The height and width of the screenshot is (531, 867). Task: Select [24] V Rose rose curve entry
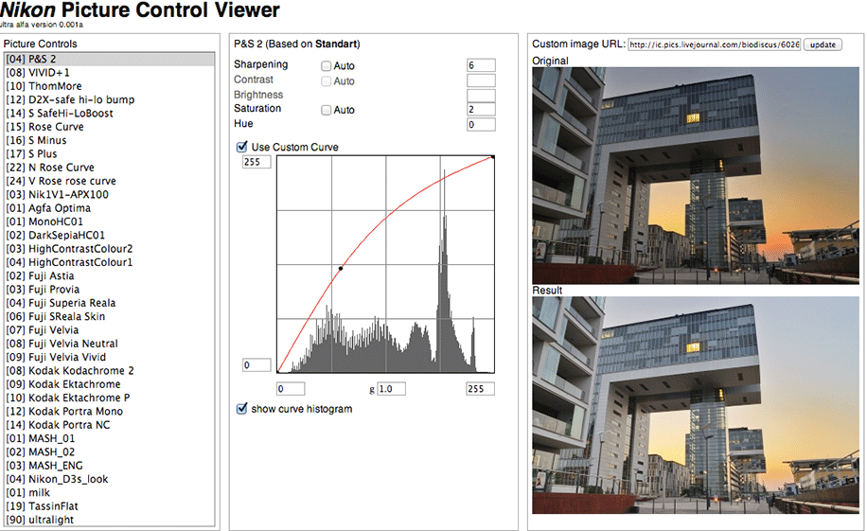coord(110,181)
